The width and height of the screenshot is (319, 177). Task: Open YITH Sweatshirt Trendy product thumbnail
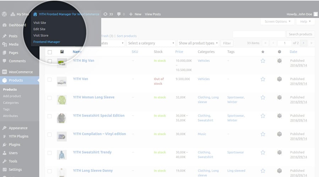coord(62,155)
